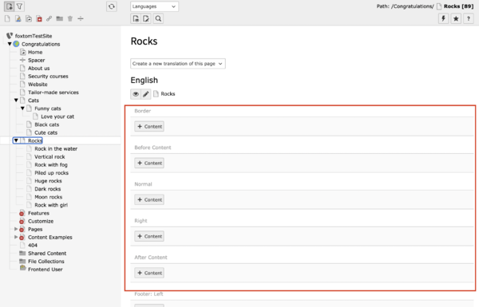Open Create a new translation dropdown

(x=178, y=64)
